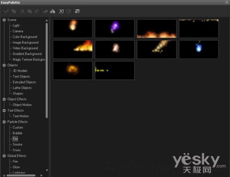Click the Paste clipboard icon
Screen dimensions: 230x177
[29, 11]
